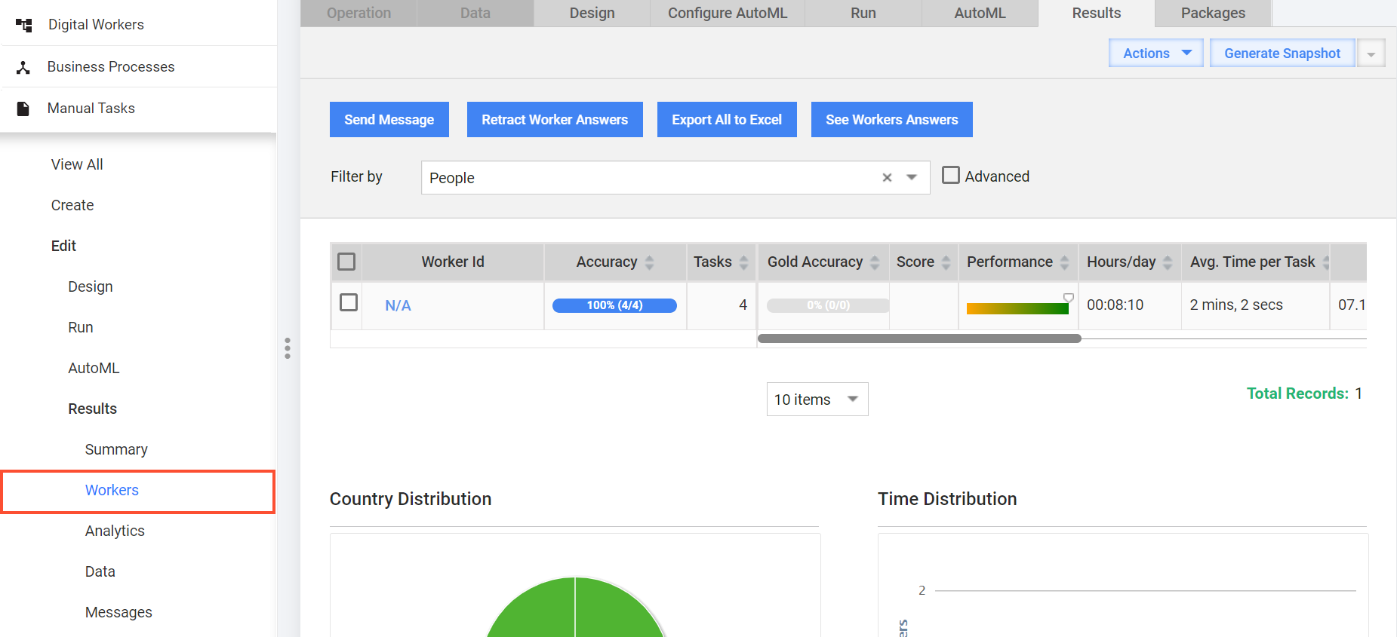Viewport: 1397px width, 637px height.
Task: Open Design under Edit in sidebar
Action: point(90,286)
